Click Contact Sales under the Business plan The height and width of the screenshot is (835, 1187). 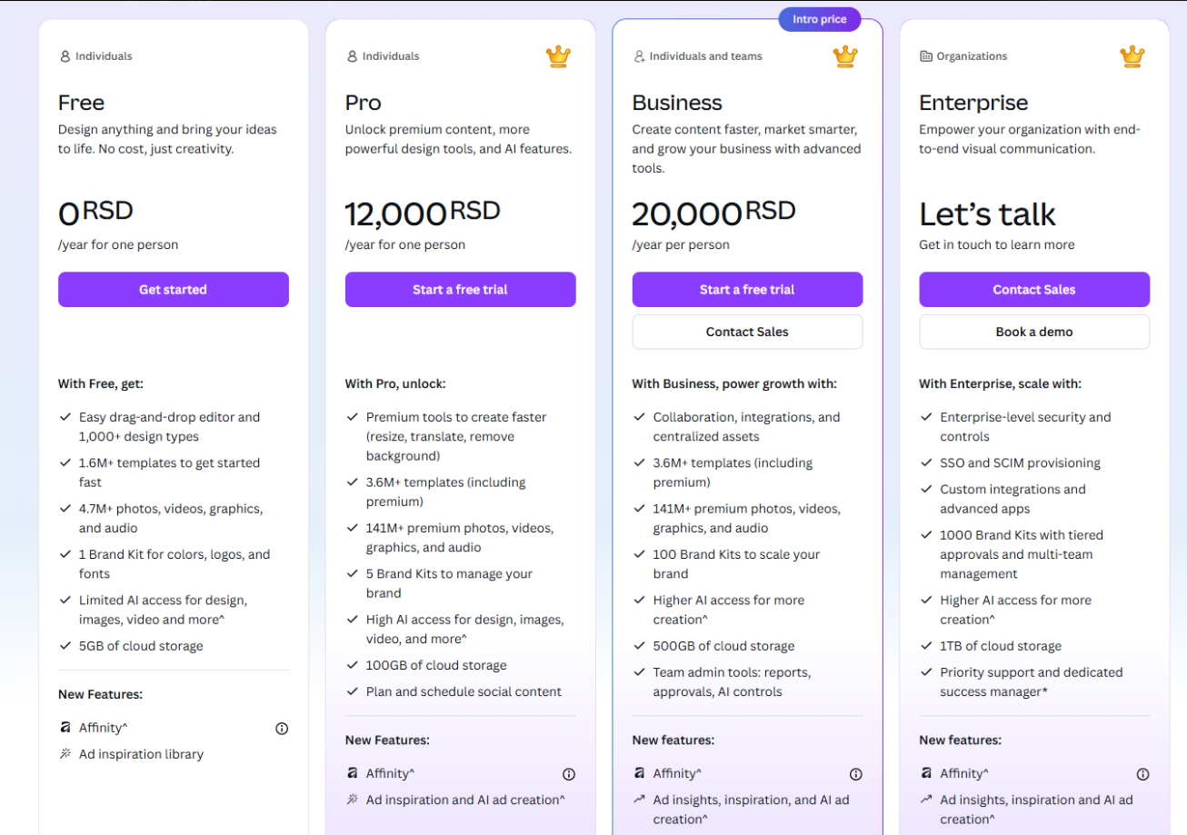pos(747,332)
